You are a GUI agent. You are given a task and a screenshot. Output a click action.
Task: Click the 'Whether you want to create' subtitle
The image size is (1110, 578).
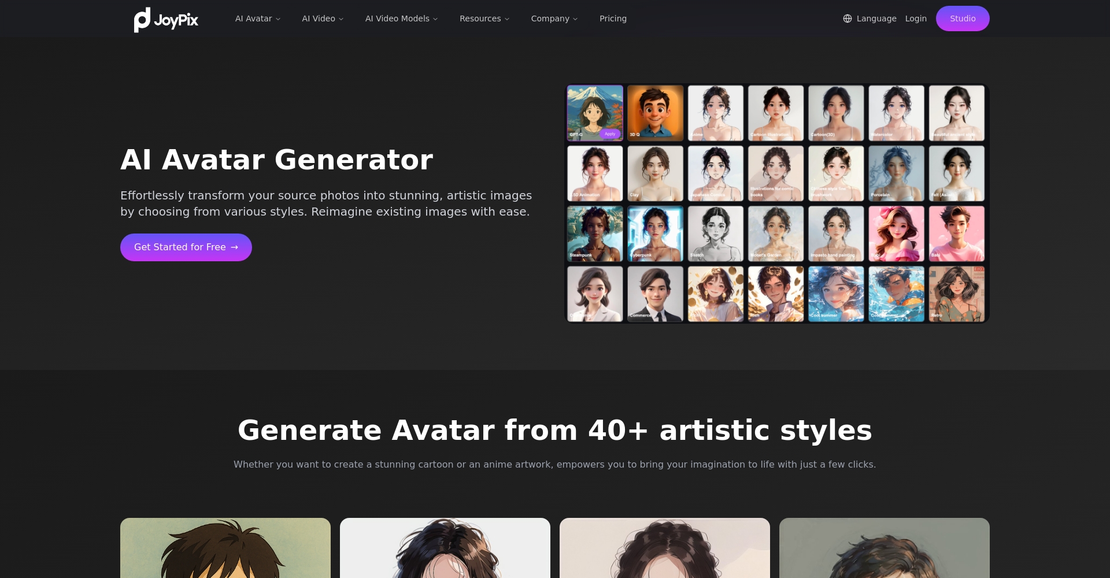pos(555,464)
